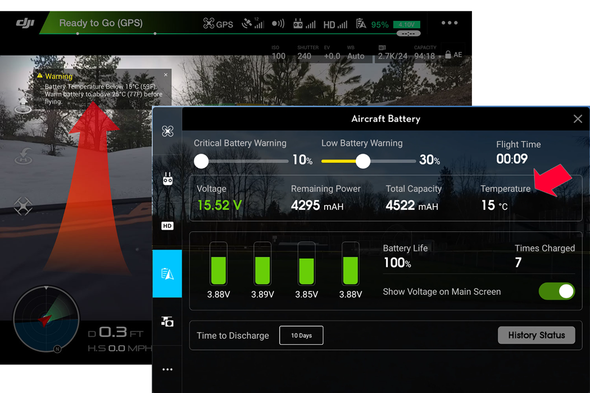590x393 pixels.
Task: Tap the DJI logo in the top bar
Action: point(25,24)
